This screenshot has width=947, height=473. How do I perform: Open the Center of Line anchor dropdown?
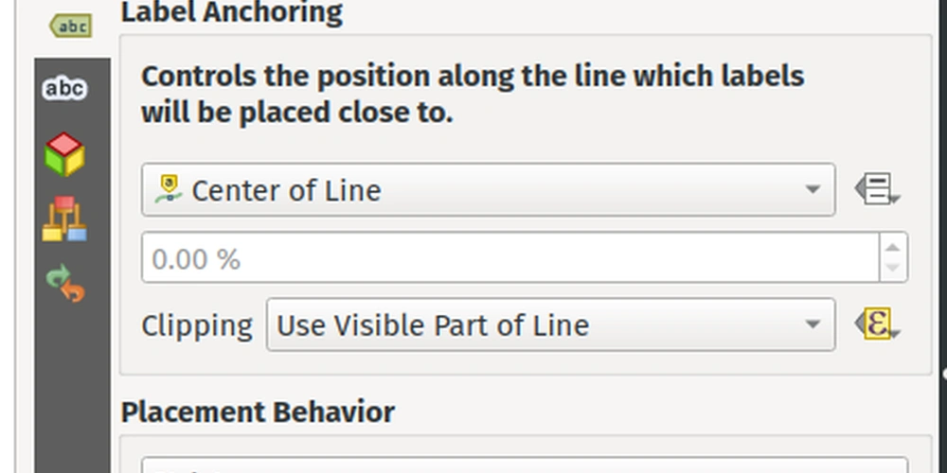pyautogui.click(x=488, y=189)
